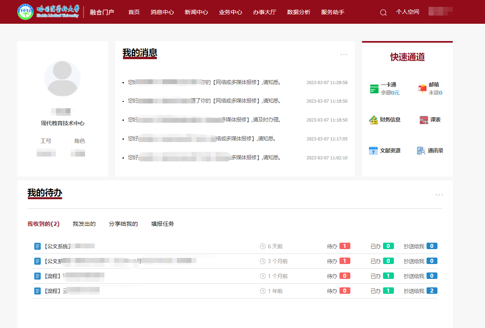
Task: Open the 通讯录 contacts icon
Action: 421,151
